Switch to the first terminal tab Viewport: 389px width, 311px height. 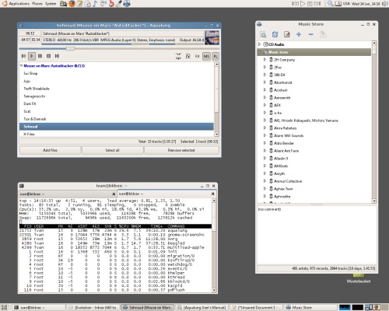coord(68,194)
